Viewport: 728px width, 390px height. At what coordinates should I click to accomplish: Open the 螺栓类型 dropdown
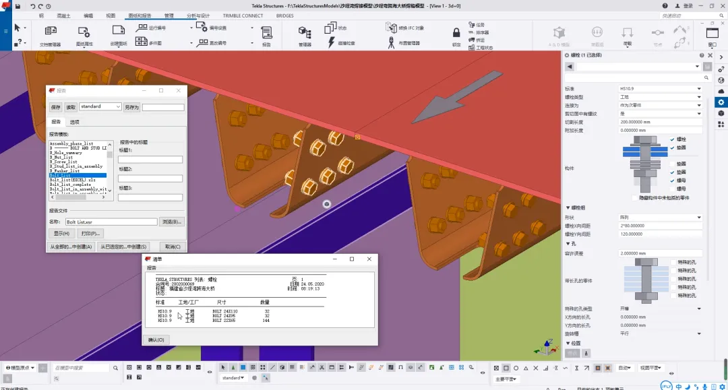[x=660, y=97]
